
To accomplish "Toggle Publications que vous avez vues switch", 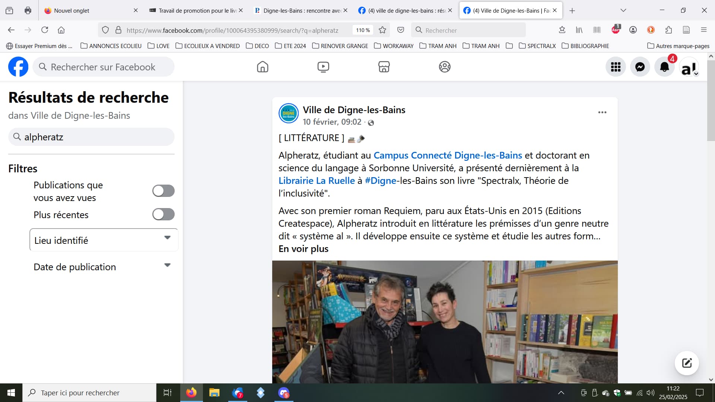I will pyautogui.click(x=163, y=191).
